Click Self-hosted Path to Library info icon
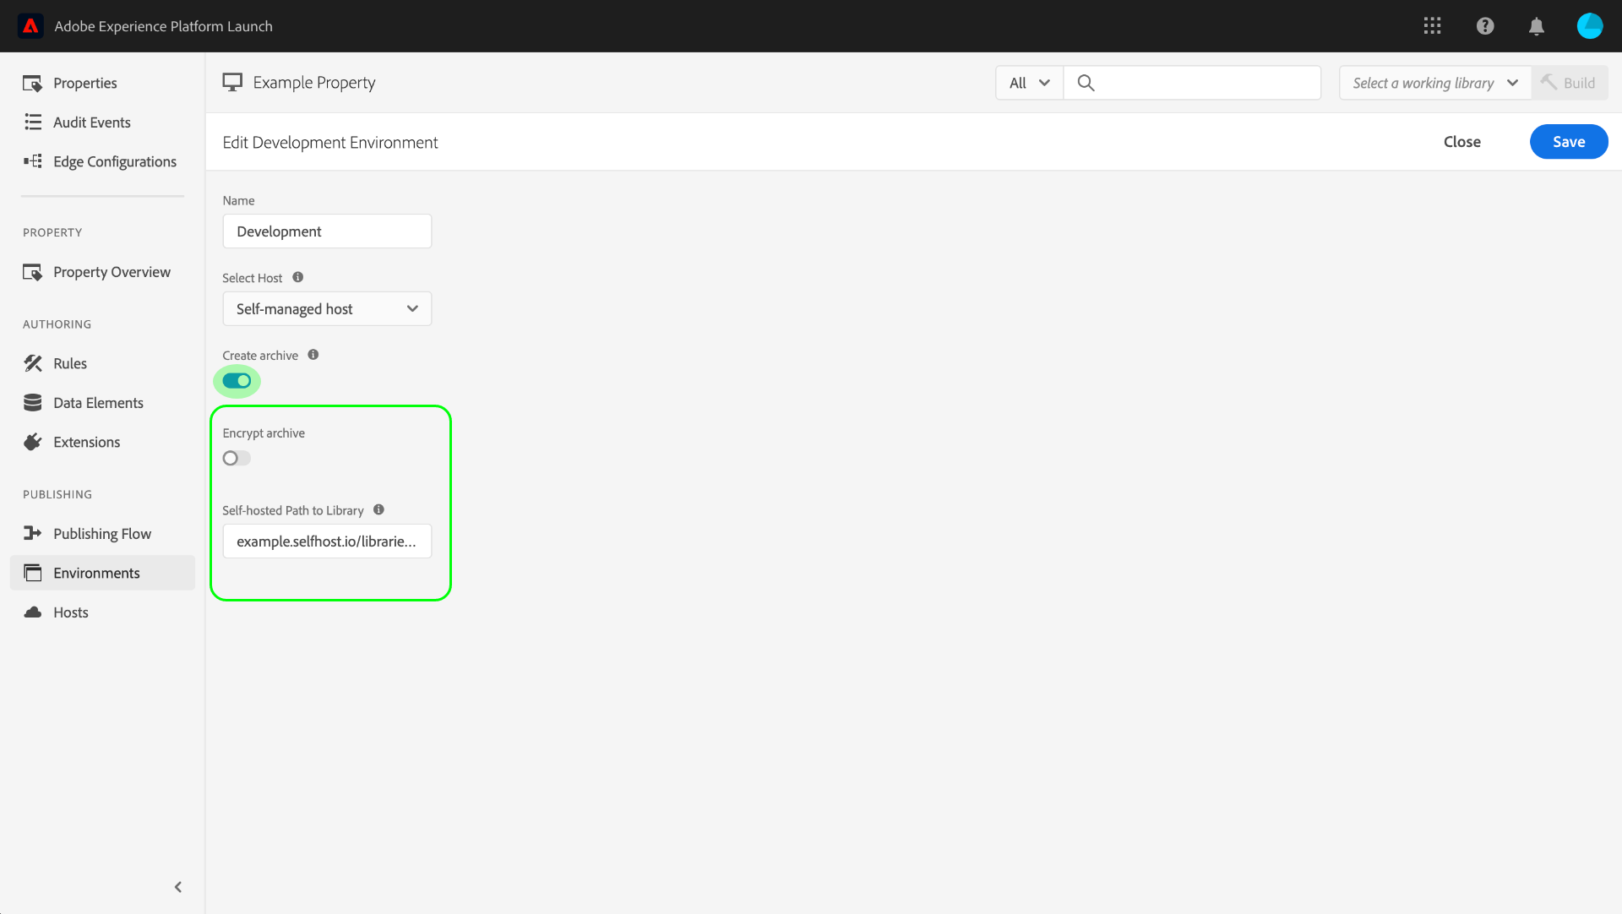This screenshot has height=914, width=1622. point(379,509)
